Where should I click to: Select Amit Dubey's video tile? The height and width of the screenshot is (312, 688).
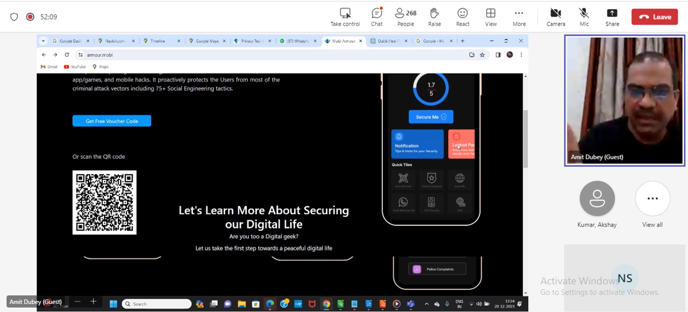click(x=624, y=101)
